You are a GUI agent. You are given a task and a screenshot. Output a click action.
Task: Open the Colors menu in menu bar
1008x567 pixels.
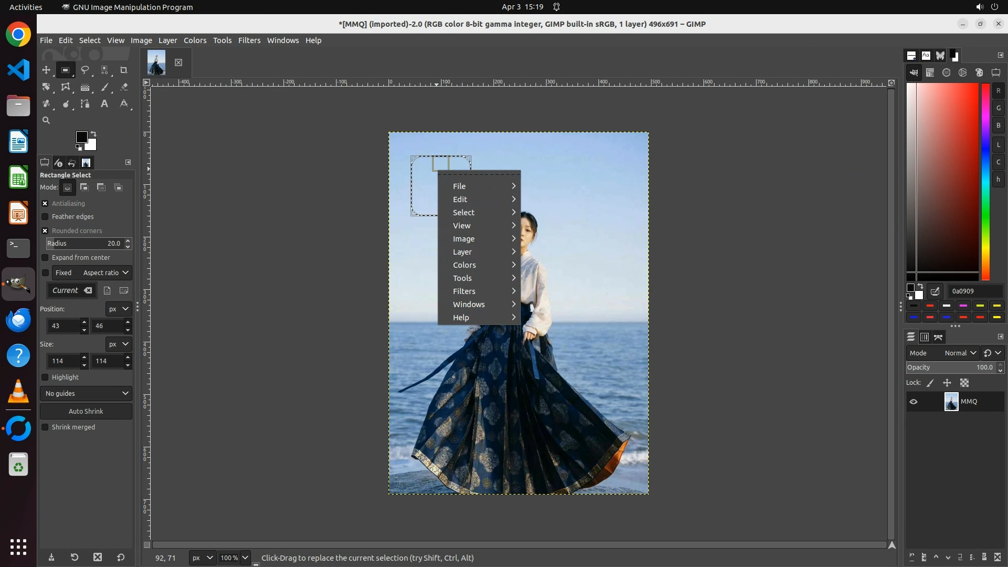[195, 40]
